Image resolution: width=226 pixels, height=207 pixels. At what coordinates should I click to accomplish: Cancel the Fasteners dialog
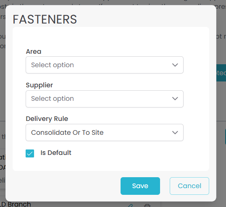(x=189, y=186)
